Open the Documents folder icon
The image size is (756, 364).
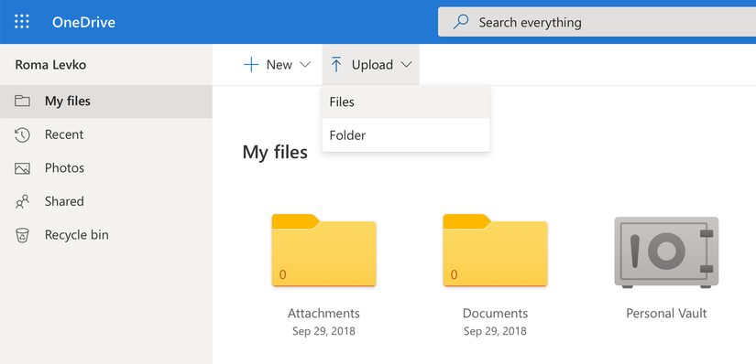coord(495,251)
